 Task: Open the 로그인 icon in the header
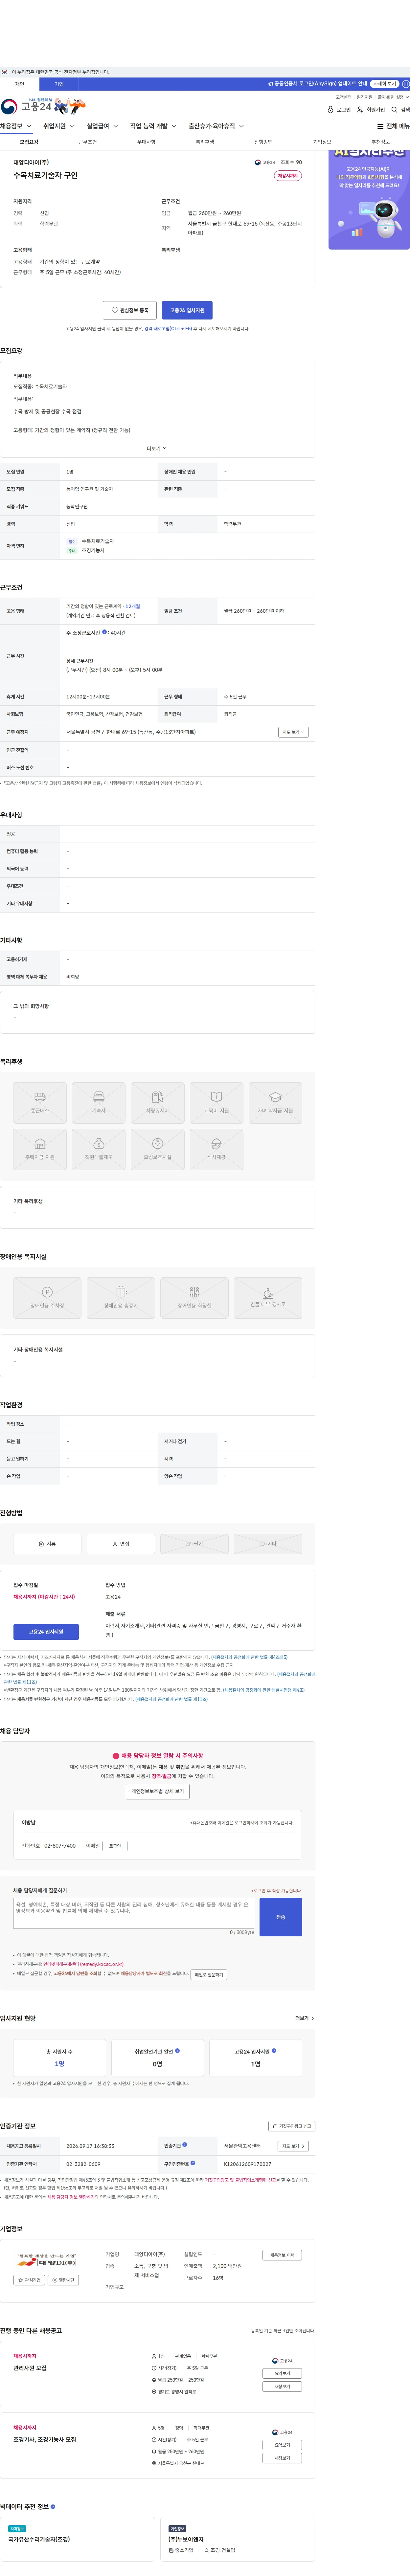339,110
